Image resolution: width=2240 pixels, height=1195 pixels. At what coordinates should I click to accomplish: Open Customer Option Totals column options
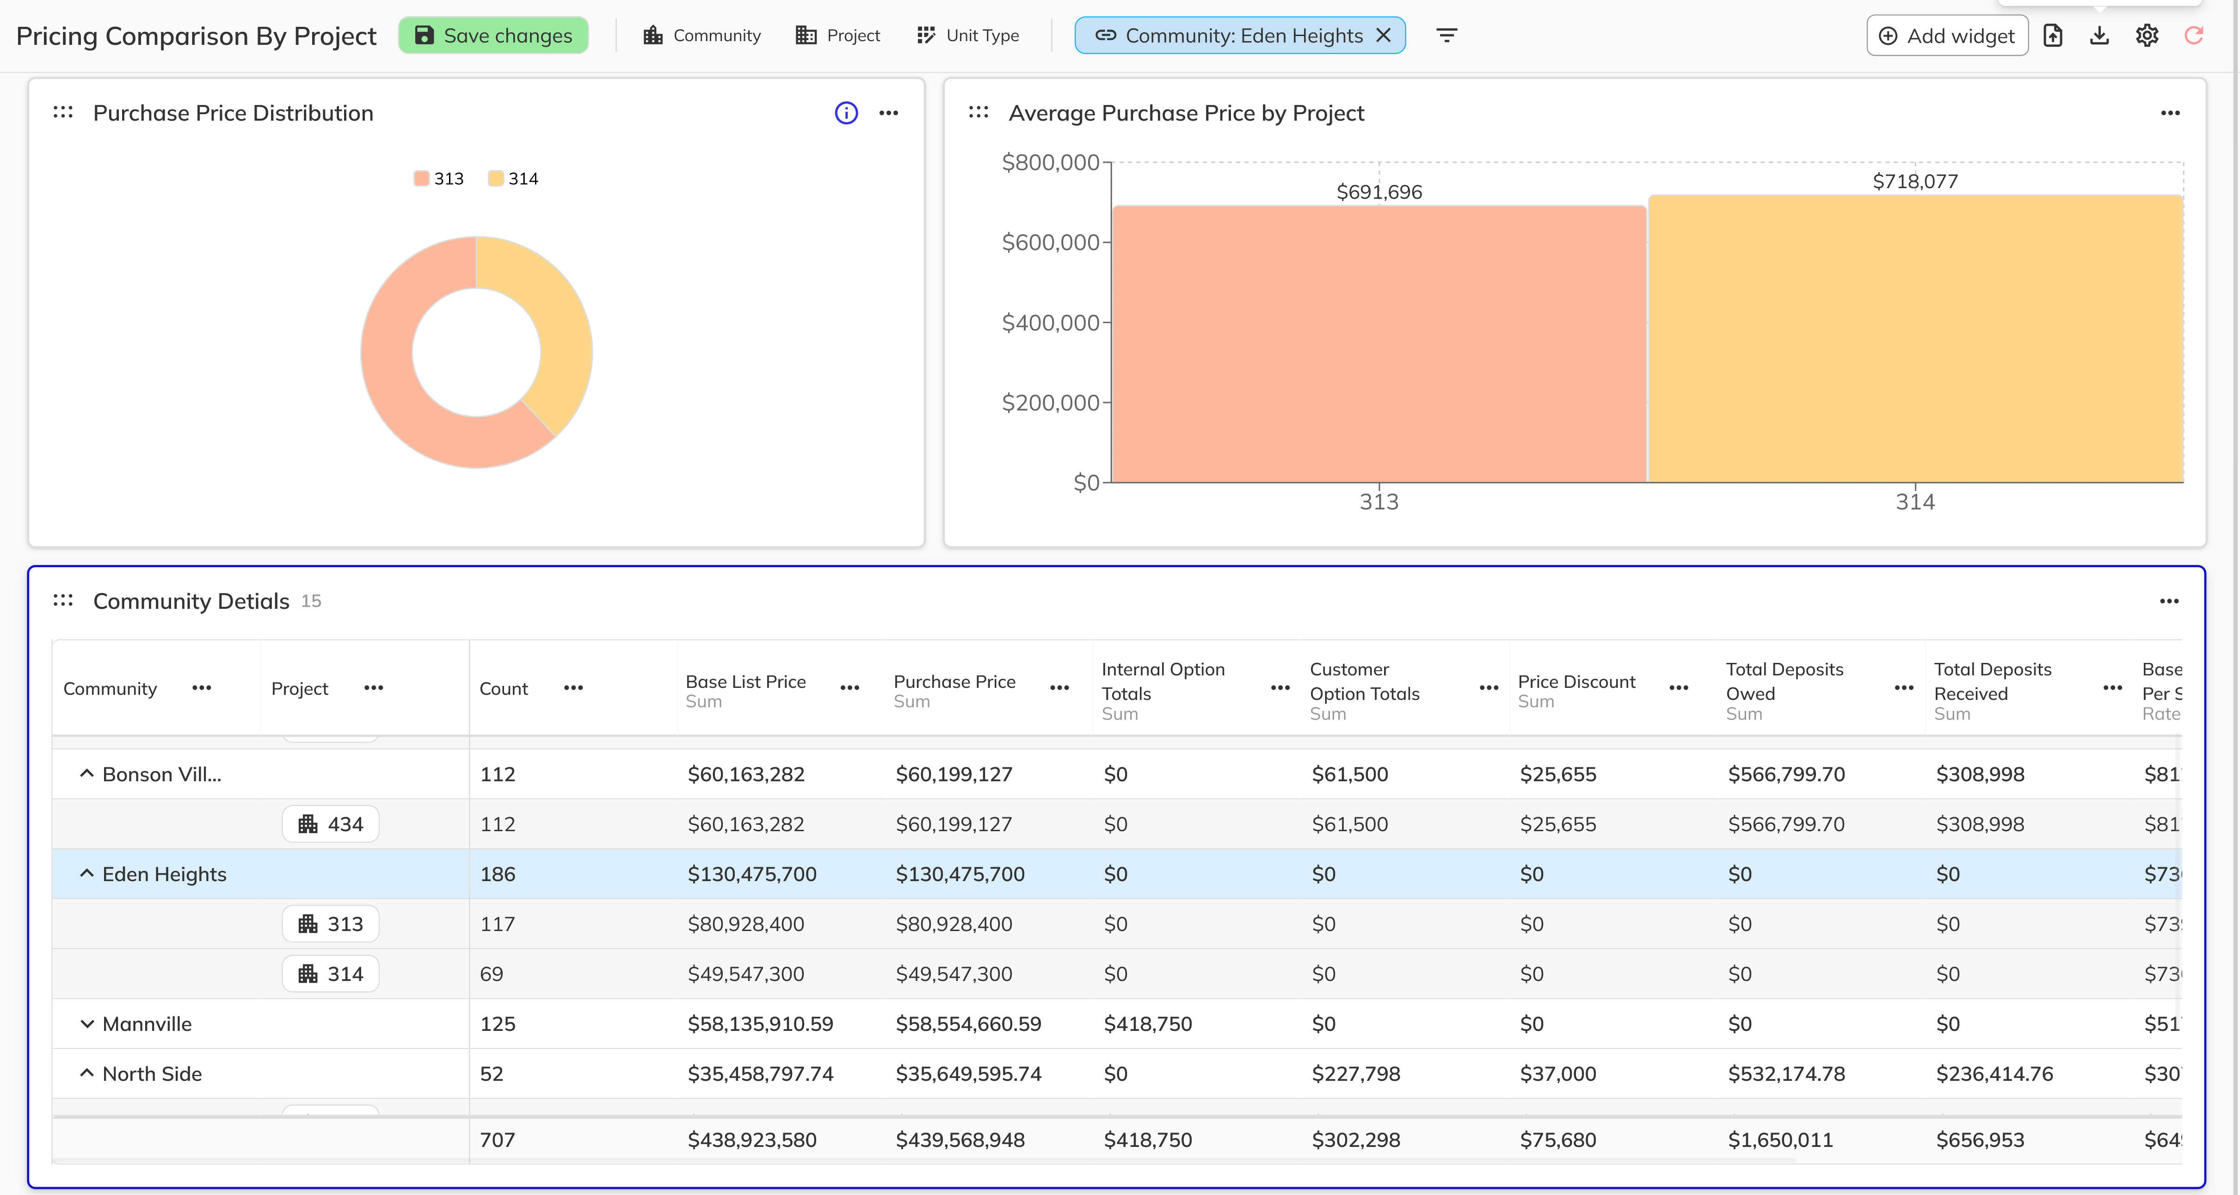click(1489, 688)
